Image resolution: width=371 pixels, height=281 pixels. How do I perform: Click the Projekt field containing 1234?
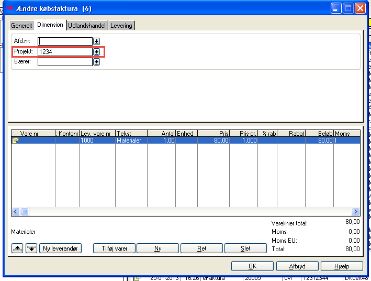click(65, 52)
